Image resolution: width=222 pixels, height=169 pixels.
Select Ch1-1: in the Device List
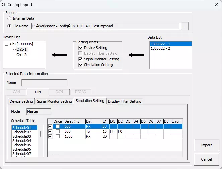click(x=22, y=49)
